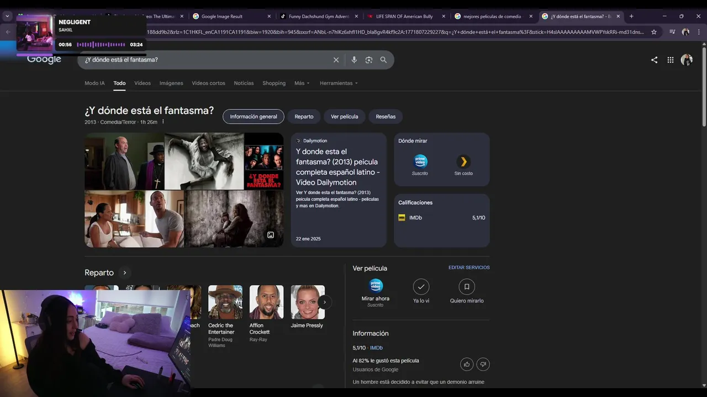Viewport: 707px width, 397px height.
Task: Show more cast with the carousel arrow
Action: pos(325,302)
